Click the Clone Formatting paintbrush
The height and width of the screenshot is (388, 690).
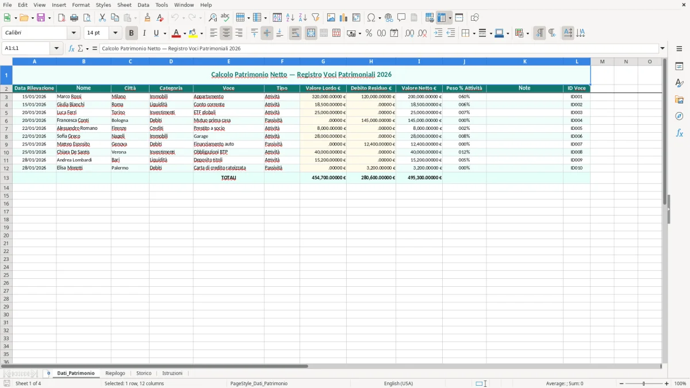pyautogui.click(x=147, y=18)
